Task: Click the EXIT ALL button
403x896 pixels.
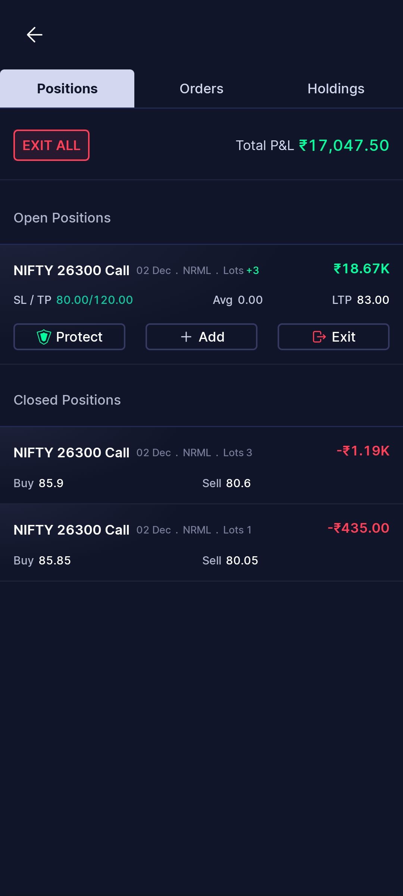Action: [x=51, y=145]
